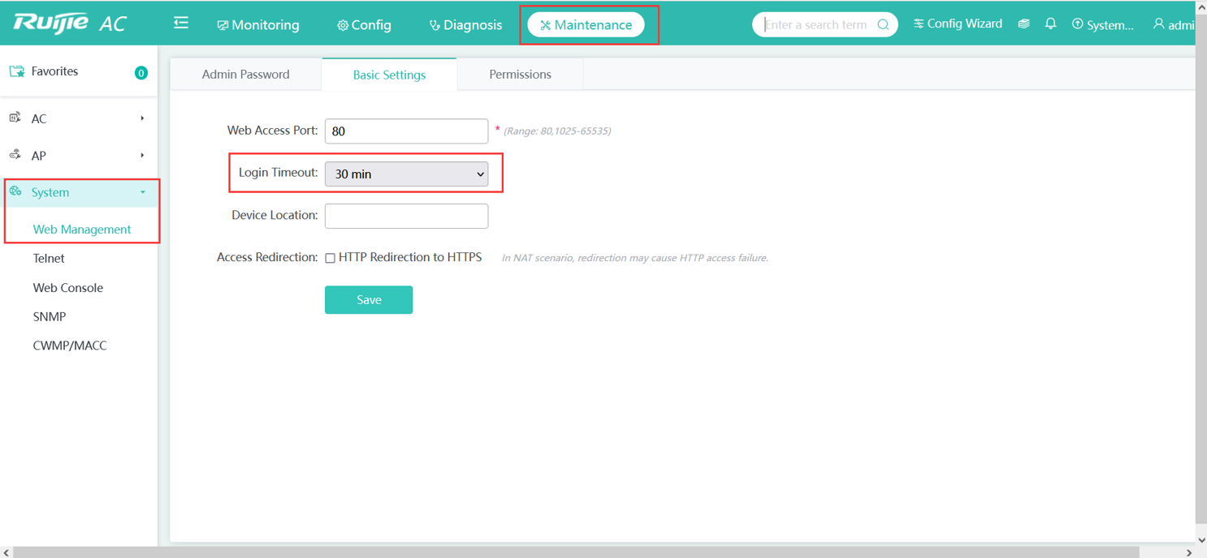Switch to the Permissions tab
Image resolution: width=1207 pixels, height=558 pixels.
pyautogui.click(x=520, y=74)
